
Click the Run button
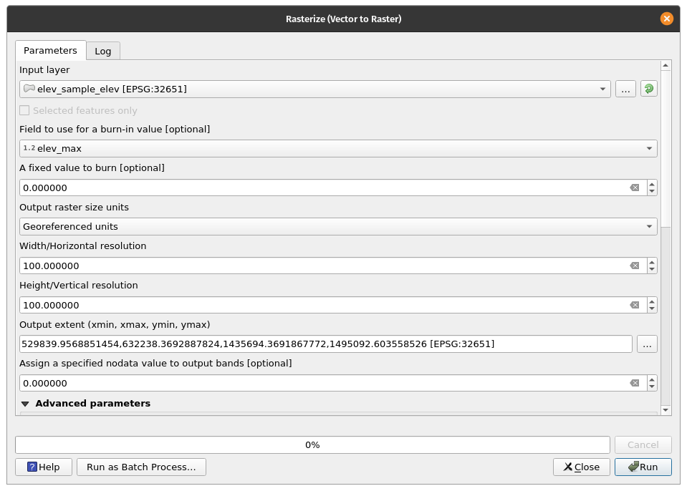pos(643,467)
